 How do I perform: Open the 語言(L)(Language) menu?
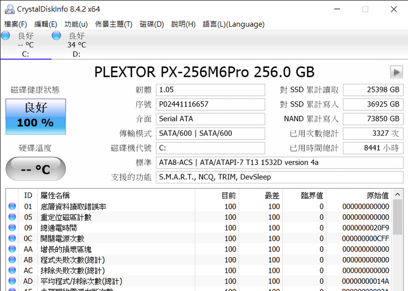point(233,24)
